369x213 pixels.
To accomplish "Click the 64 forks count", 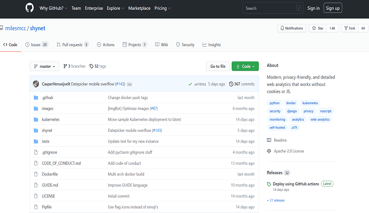I will [363, 28].
